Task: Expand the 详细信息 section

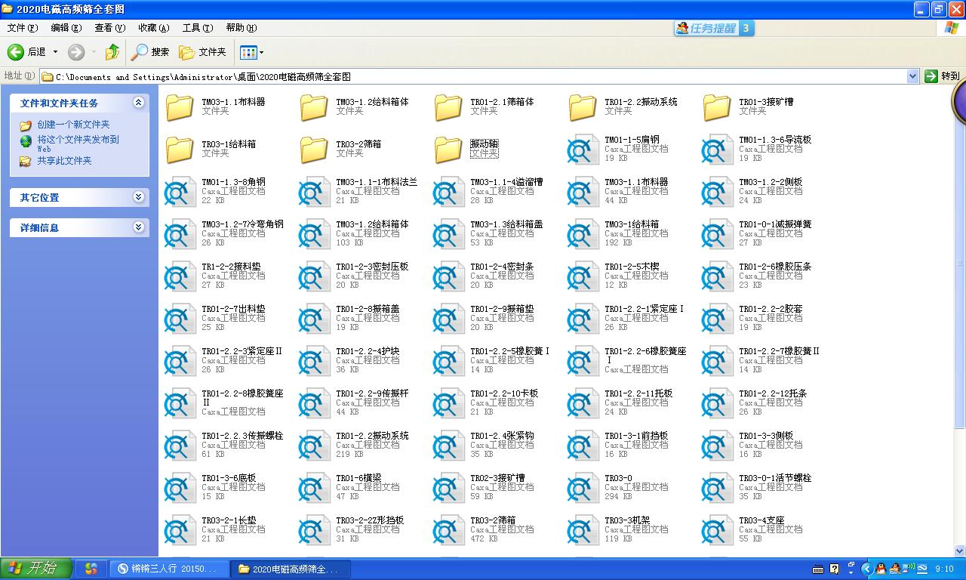Action: [x=140, y=227]
